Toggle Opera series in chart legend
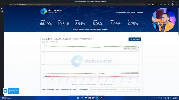The image size is (179, 100). pos(100,84)
